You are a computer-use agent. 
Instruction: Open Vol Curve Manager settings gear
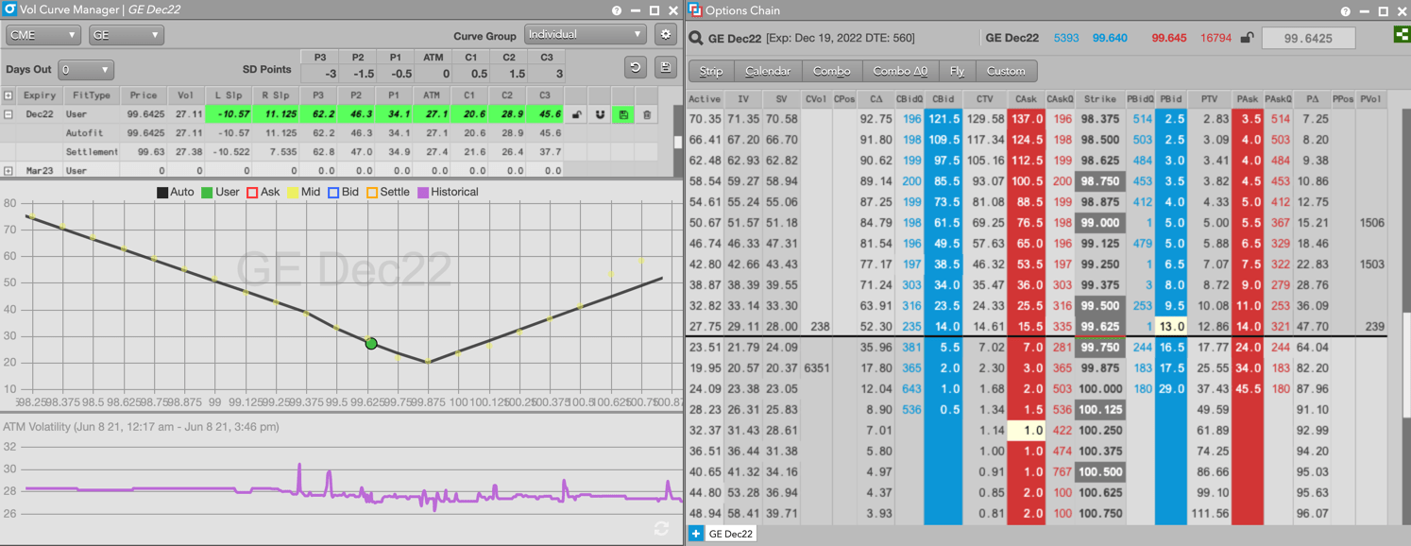(x=666, y=35)
